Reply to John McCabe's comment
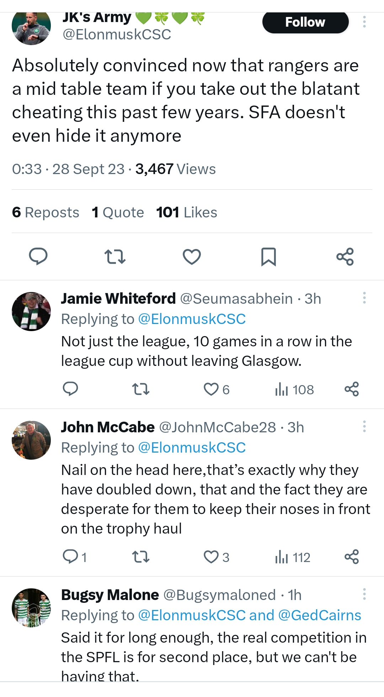Image resolution: width=384 pixels, height=697 pixels. pos(70,557)
